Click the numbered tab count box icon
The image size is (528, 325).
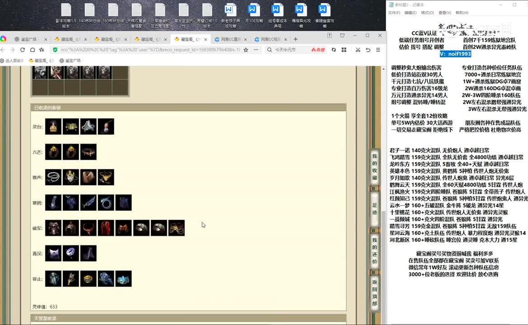(330, 35)
